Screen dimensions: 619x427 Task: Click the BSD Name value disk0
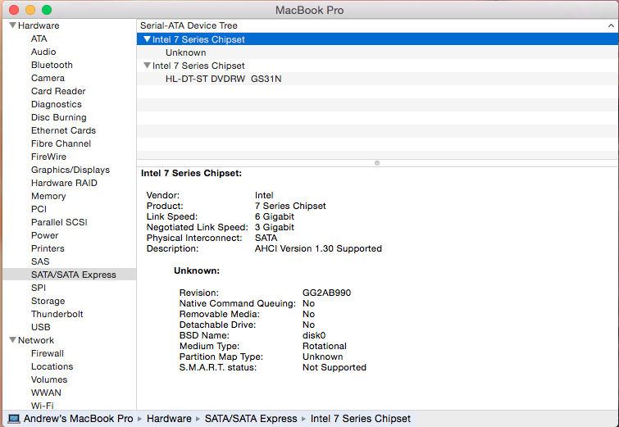[x=314, y=335]
